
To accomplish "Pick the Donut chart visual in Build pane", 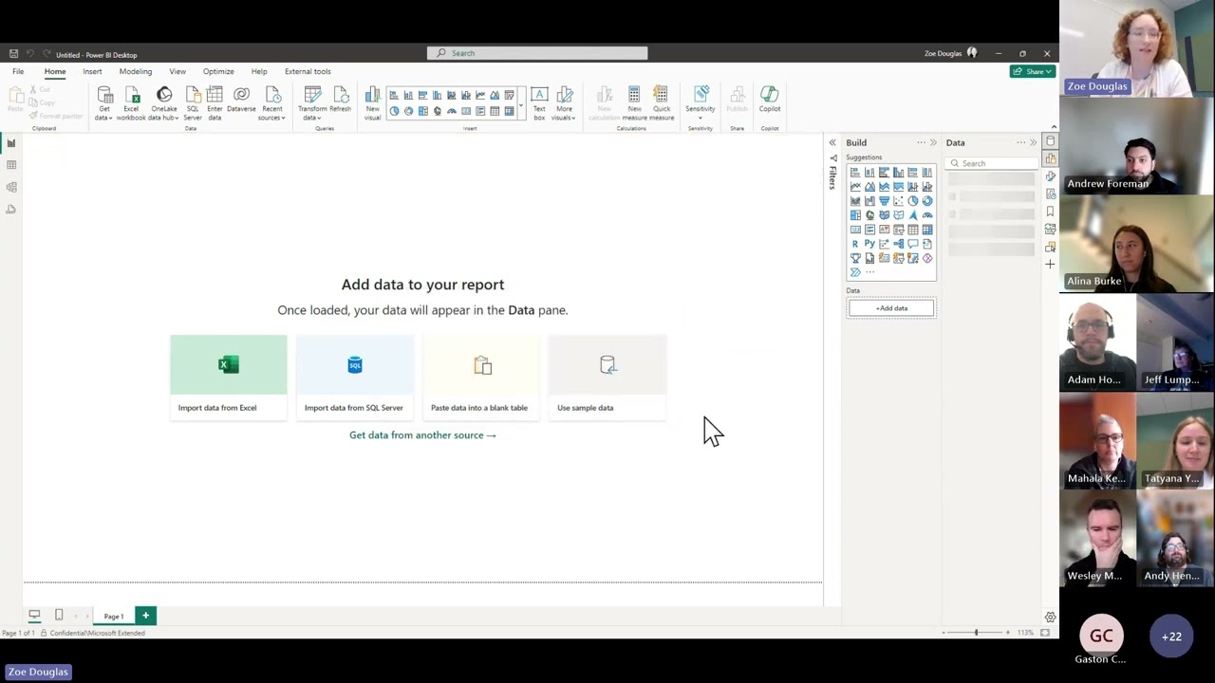I will (x=927, y=201).
